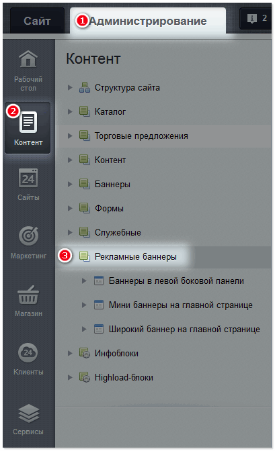Screen dimensions: 275x451
Task: Expand the Контент tree row arrow
Action: click(x=70, y=160)
